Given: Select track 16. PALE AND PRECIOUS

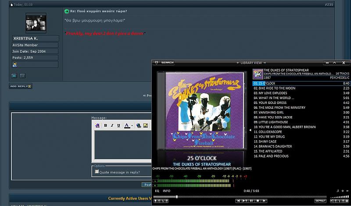Looking at the screenshot, I should pyautogui.click(x=301, y=156).
